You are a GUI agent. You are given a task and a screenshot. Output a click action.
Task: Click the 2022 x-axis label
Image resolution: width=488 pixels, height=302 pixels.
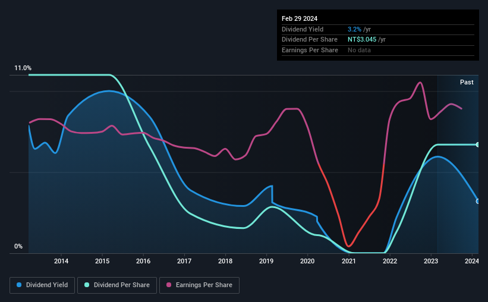tap(390, 261)
